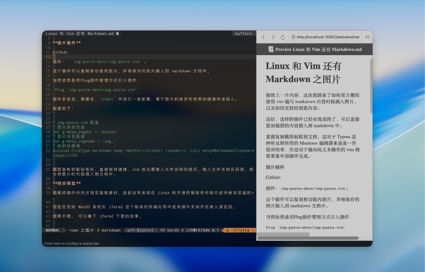The image size is (425, 272).
Task: Click the vertical scrollbar of the preview pane
Action: [x=371, y=86]
